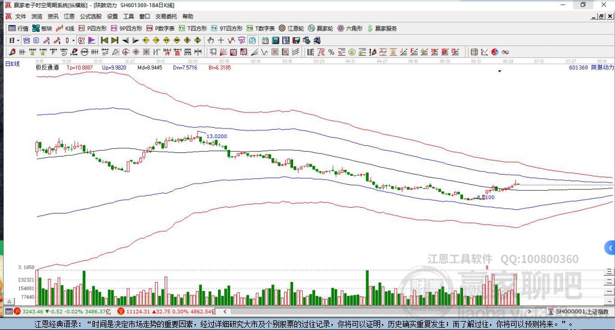Click the Shenzhen index 11124.31 status value
This screenshot has height=330, width=615.
click(138, 311)
